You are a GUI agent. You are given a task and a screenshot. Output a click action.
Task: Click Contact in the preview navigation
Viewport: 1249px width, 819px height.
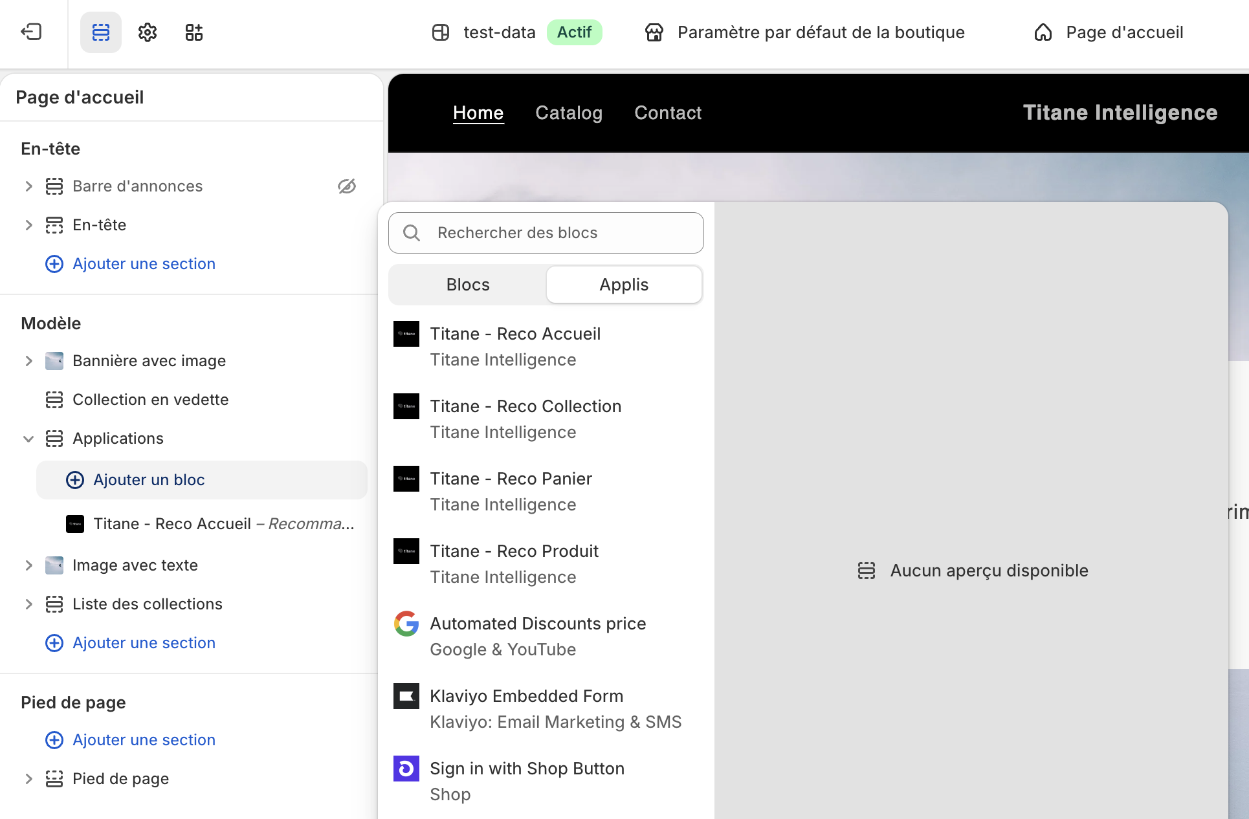point(668,113)
